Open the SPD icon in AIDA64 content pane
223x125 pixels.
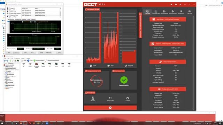[x=49, y=65]
